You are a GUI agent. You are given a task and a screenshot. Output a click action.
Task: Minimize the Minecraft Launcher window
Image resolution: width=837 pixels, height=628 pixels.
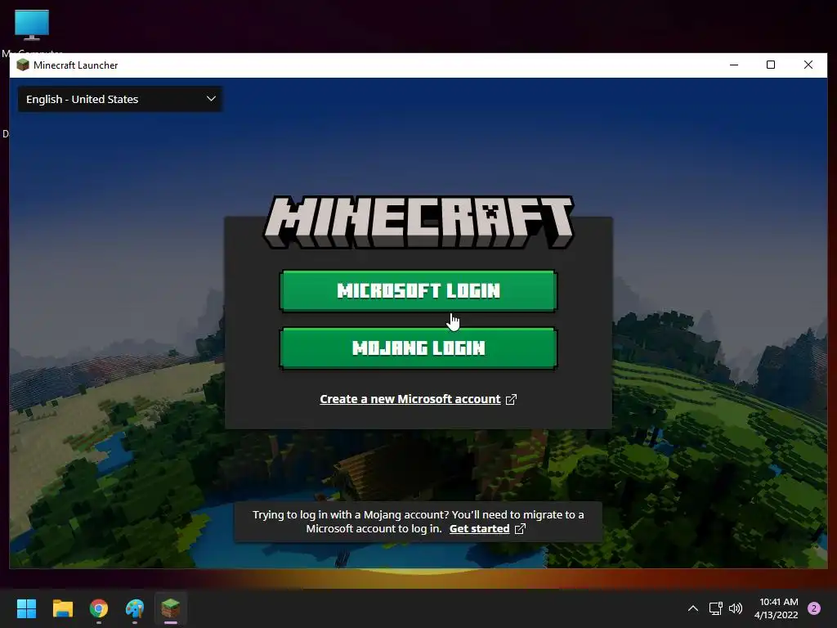click(x=734, y=65)
